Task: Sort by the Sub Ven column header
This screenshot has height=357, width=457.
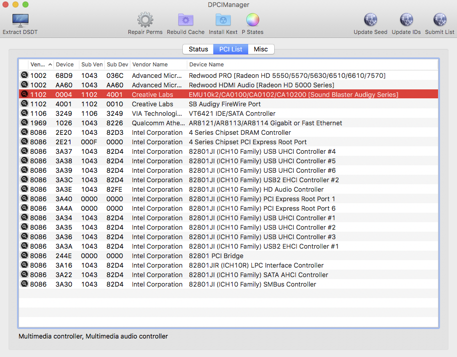Action: (92, 64)
